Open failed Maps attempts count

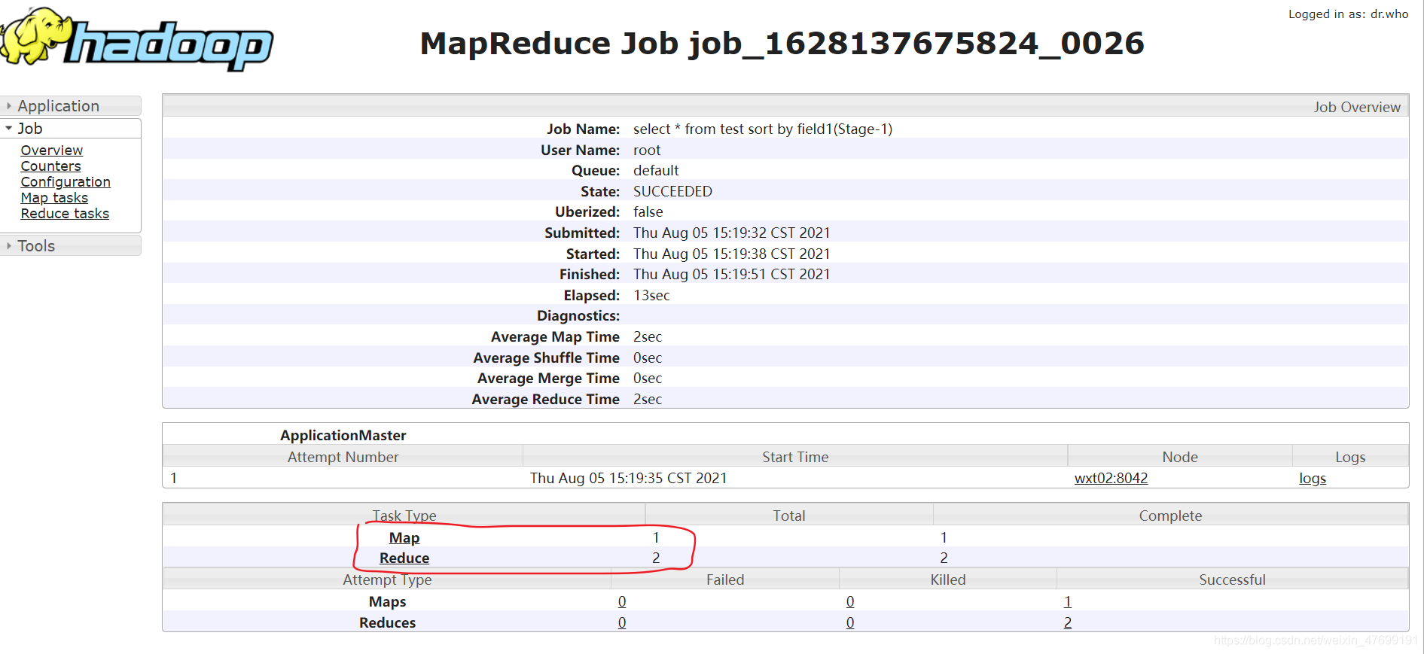tap(622, 602)
